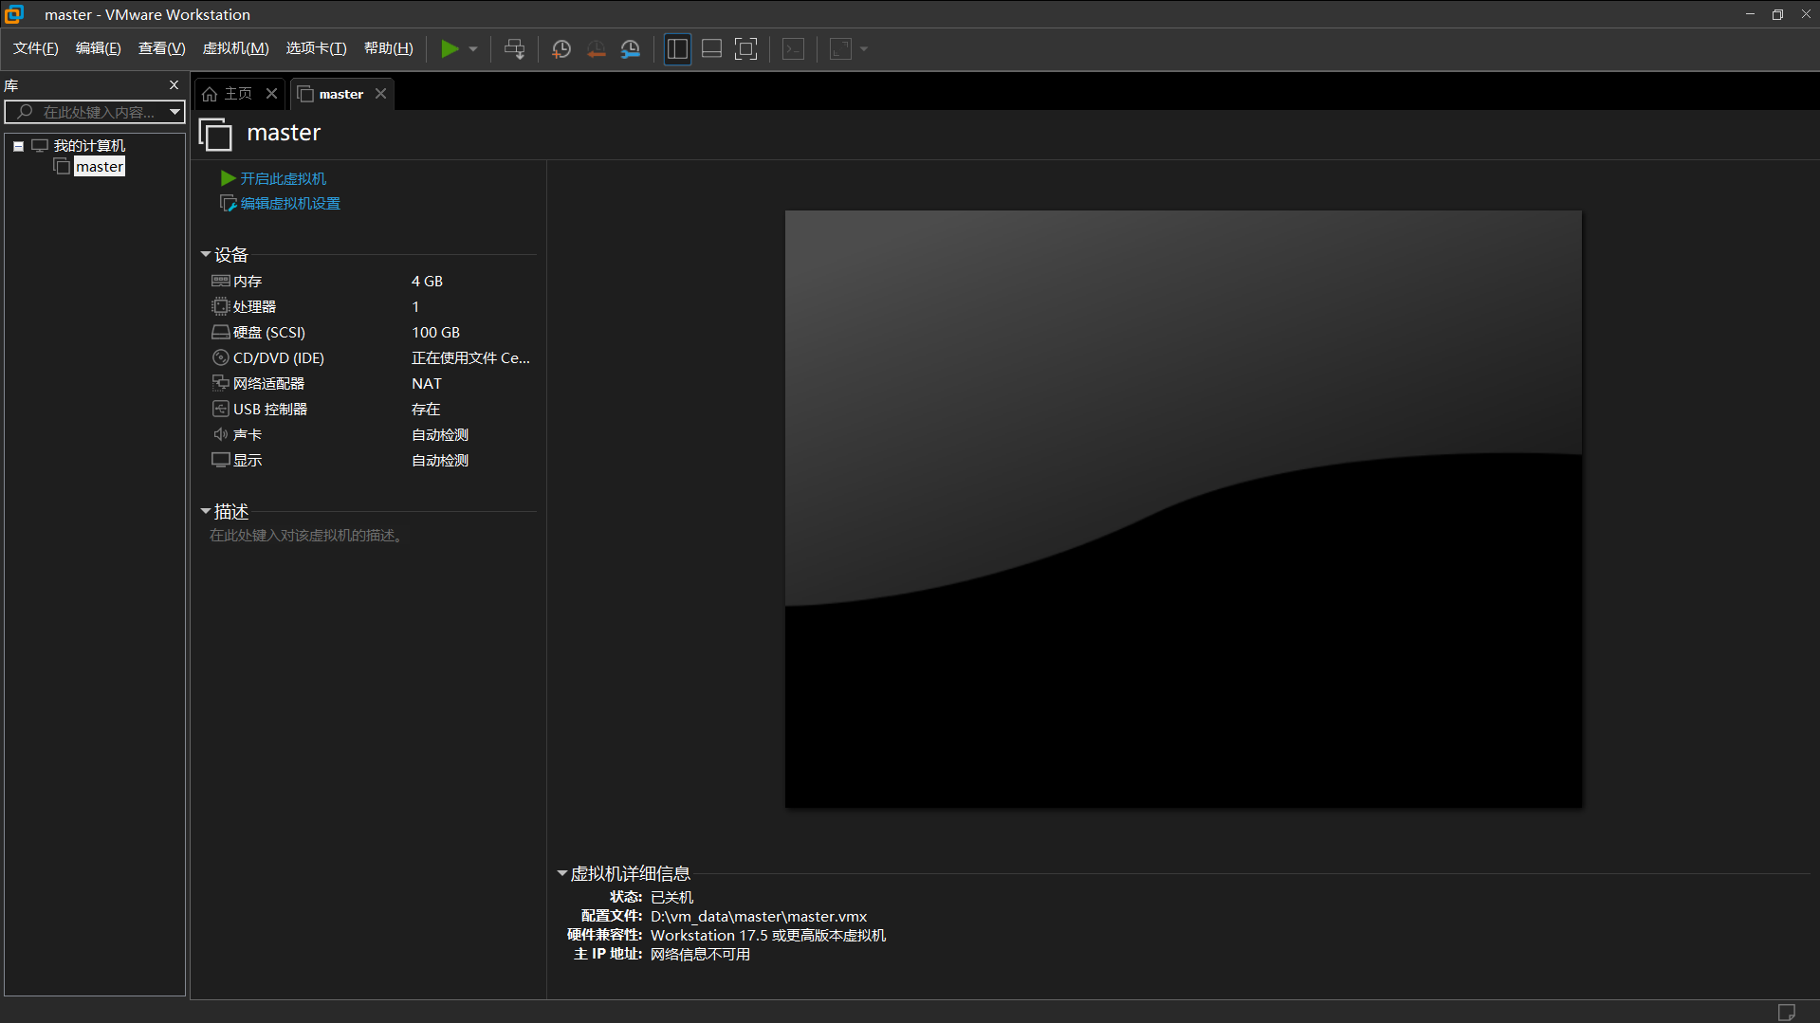Click the 声卡 sound card row
The image size is (1820, 1023).
pos(371,435)
